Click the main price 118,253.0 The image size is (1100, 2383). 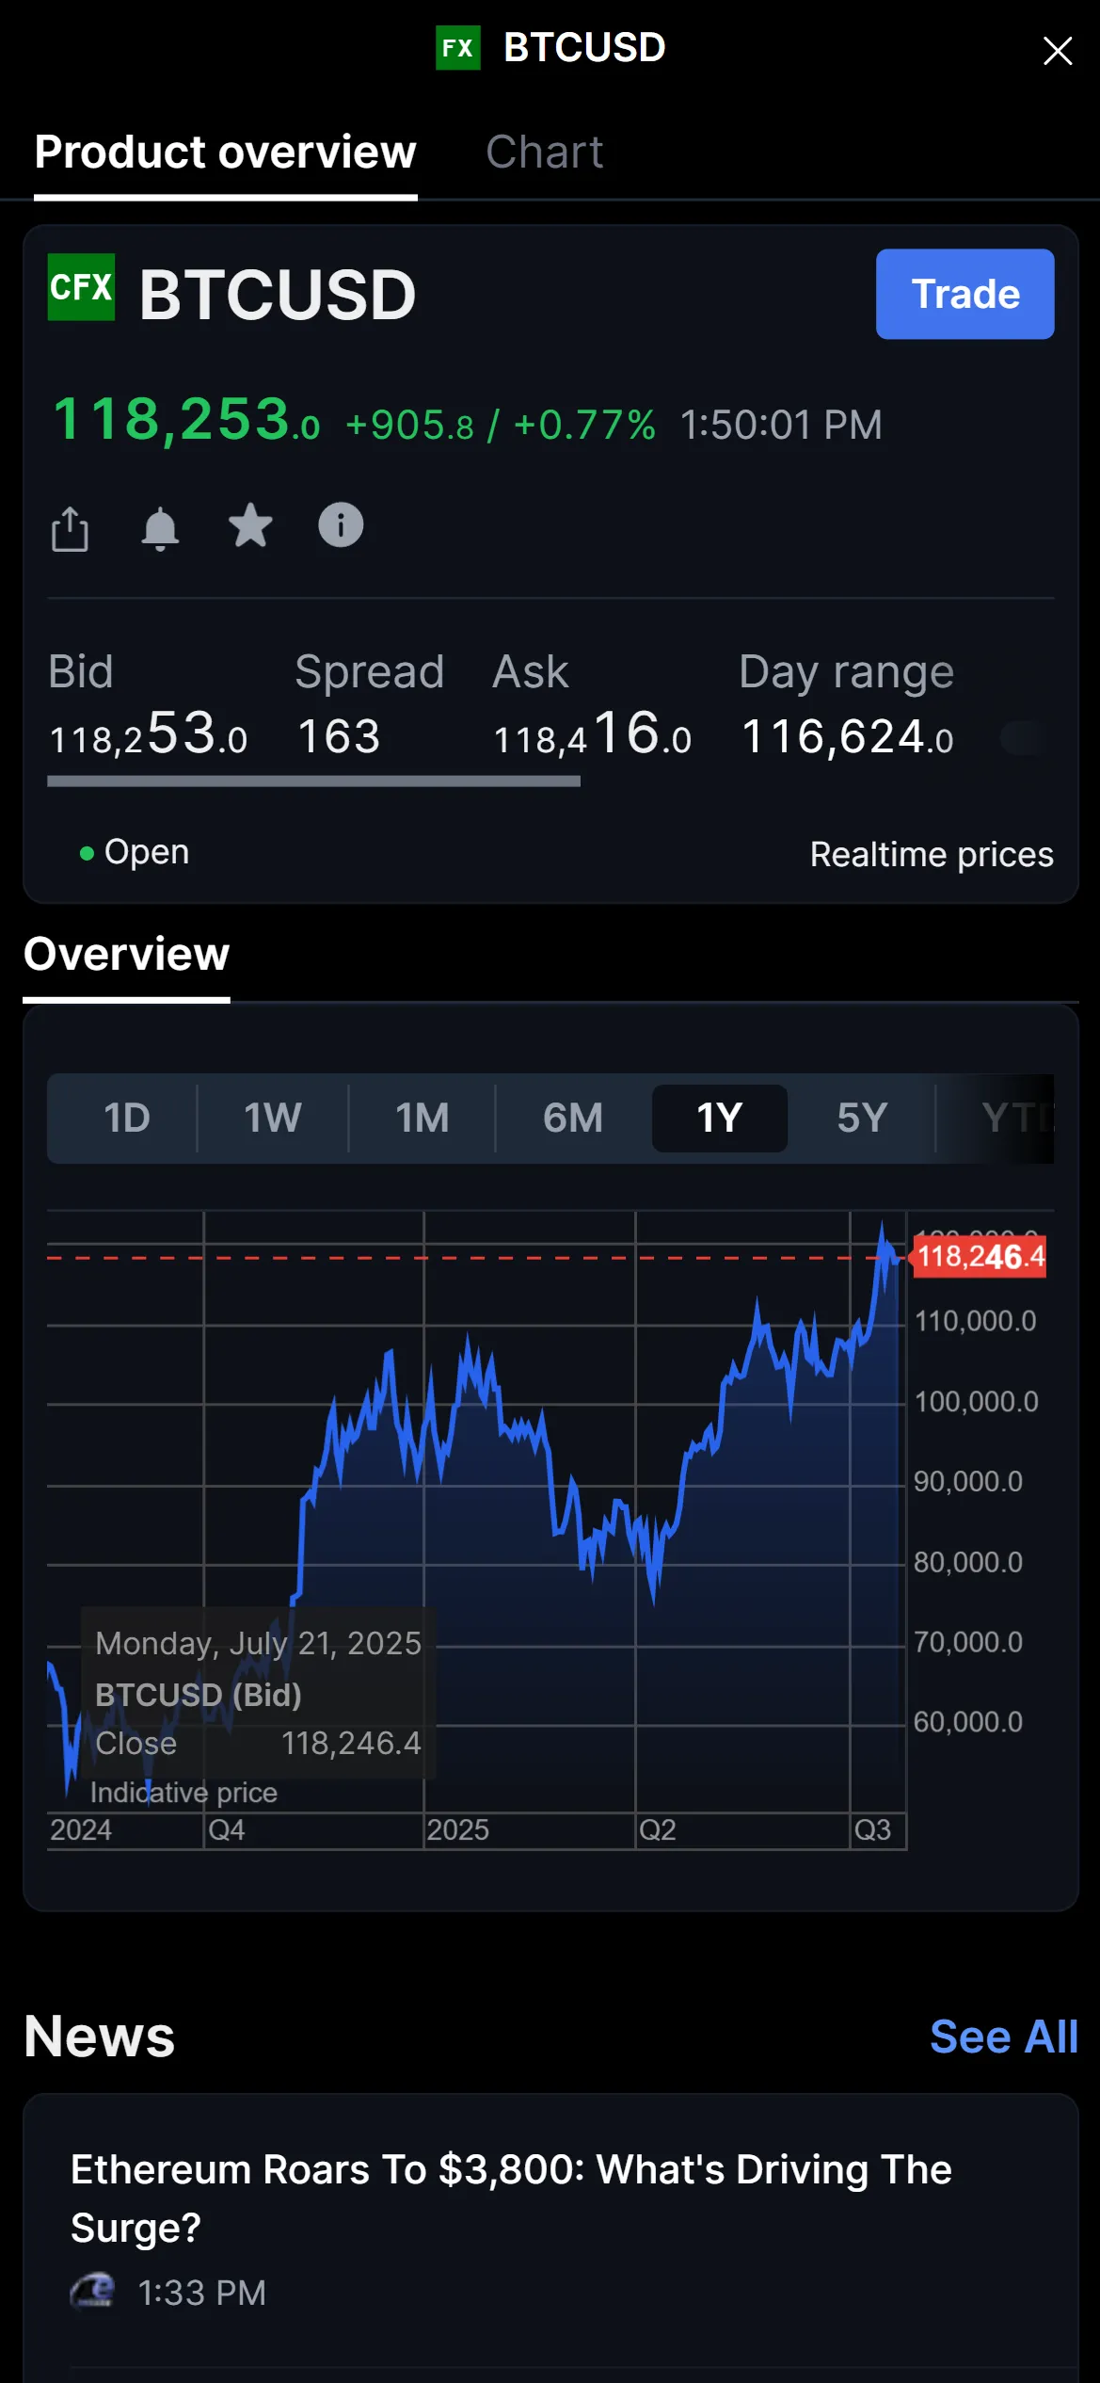coord(186,420)
